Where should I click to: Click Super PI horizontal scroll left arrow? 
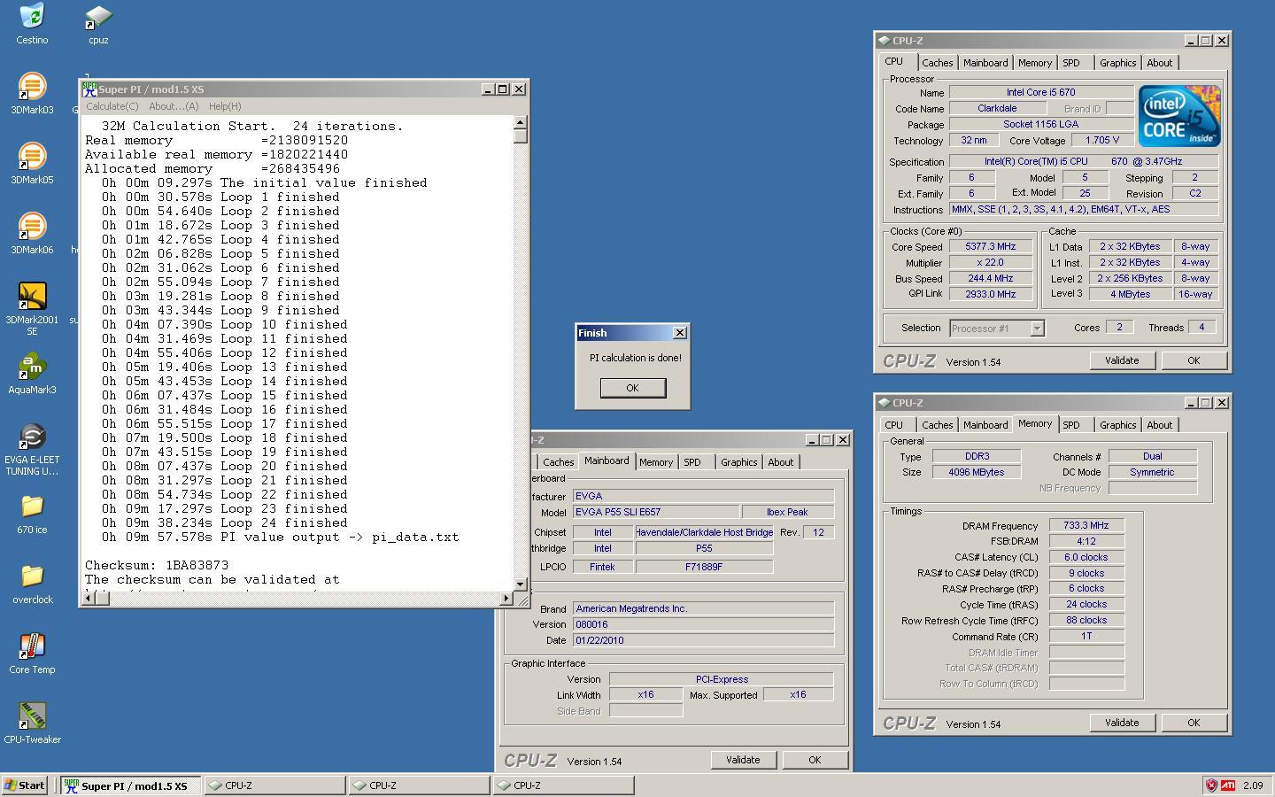pos(89,598)
